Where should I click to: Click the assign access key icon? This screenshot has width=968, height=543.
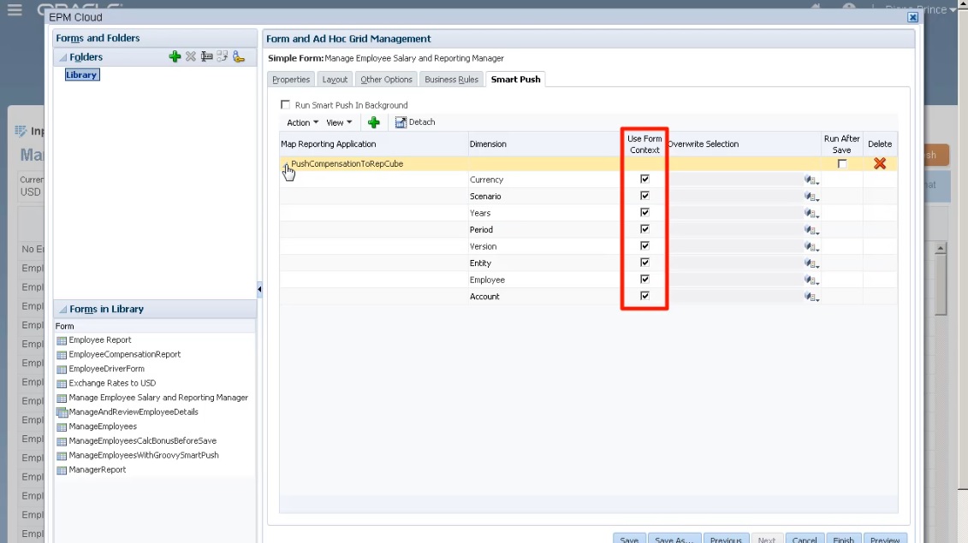click(x=237, y=56)
